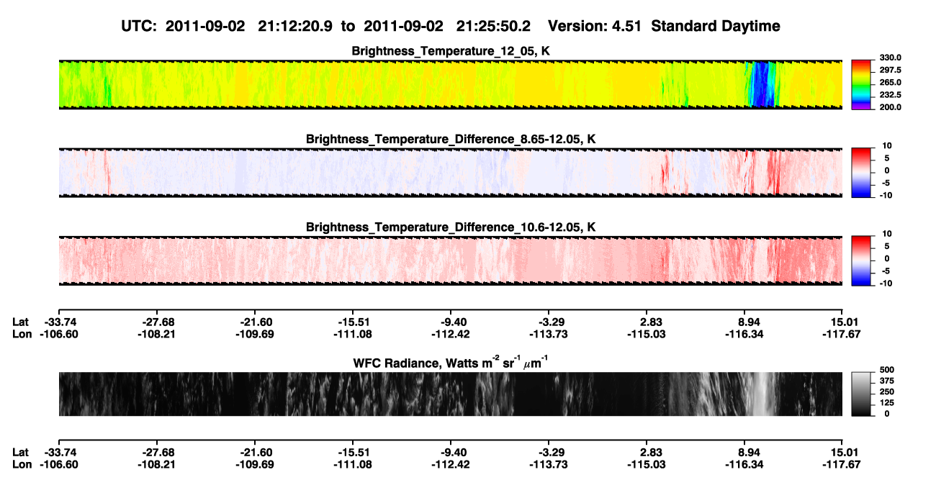Click longitude -112.42 on the WFC panel axis
Viewport: 936px width, 480px height.
click(x=450, y=464)
